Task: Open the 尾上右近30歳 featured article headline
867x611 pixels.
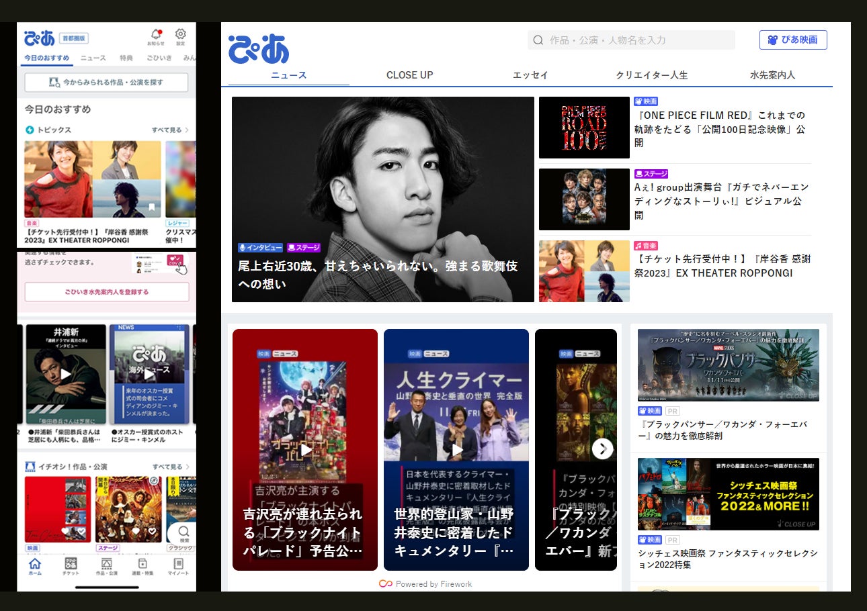Action: pos(378,275)
